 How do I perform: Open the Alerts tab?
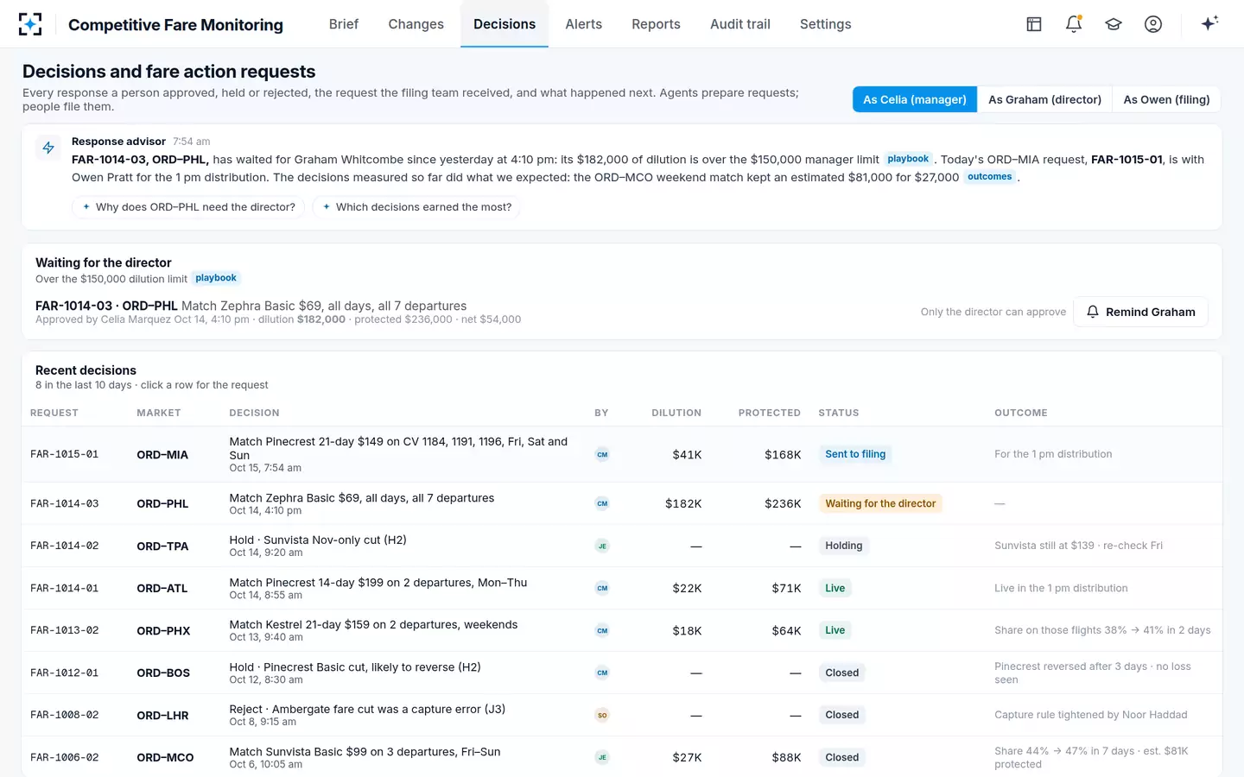pyautogui.click(x=584, y=24)
